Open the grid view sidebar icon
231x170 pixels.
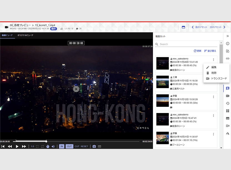coord(227,111)
